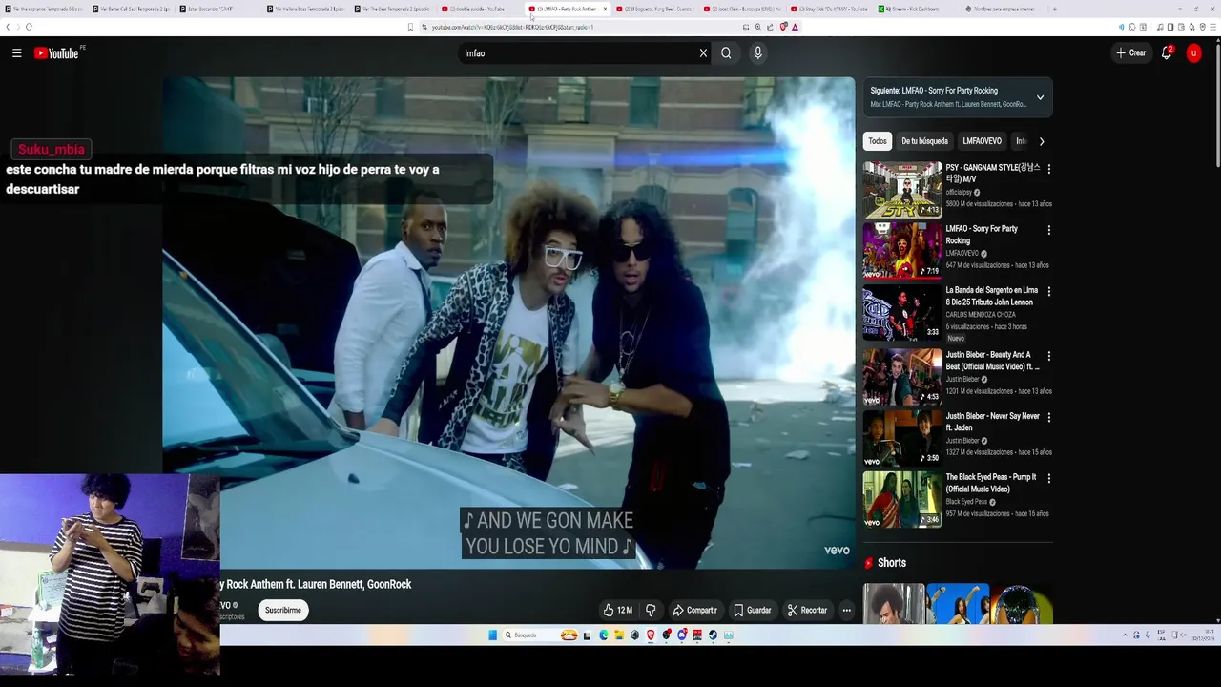Open options for PSY Gangnam Style video
1221x687 pixels.
tap(1048, 169)
